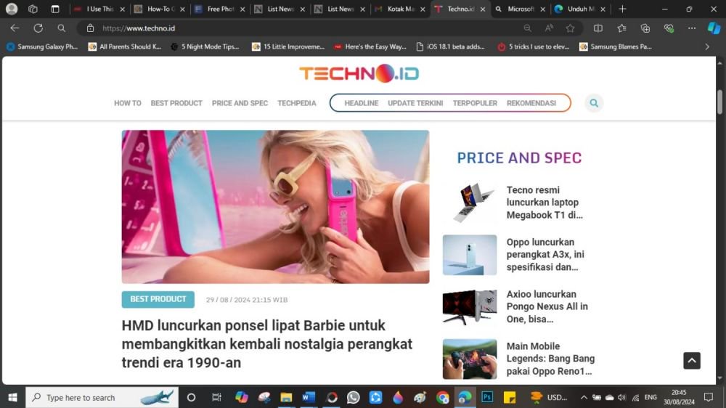Open a new browser tab
The width and height of the screenshot is (726, 408).
tap(622, 9)
